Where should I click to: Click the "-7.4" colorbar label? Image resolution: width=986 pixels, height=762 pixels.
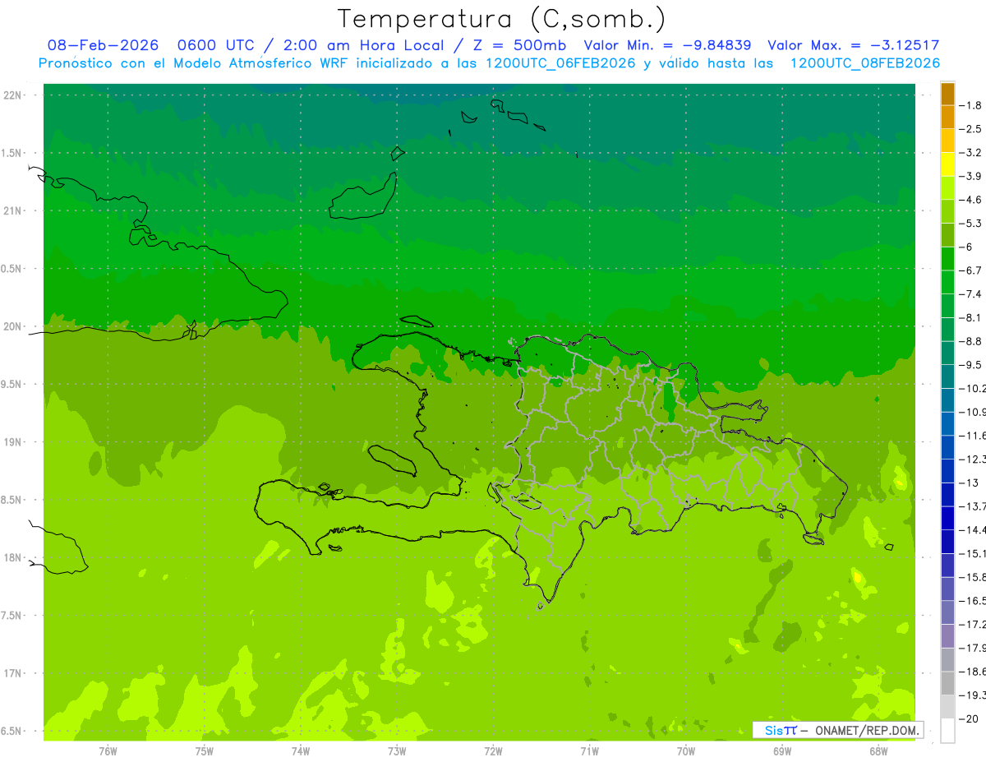(x=970, y=293)
